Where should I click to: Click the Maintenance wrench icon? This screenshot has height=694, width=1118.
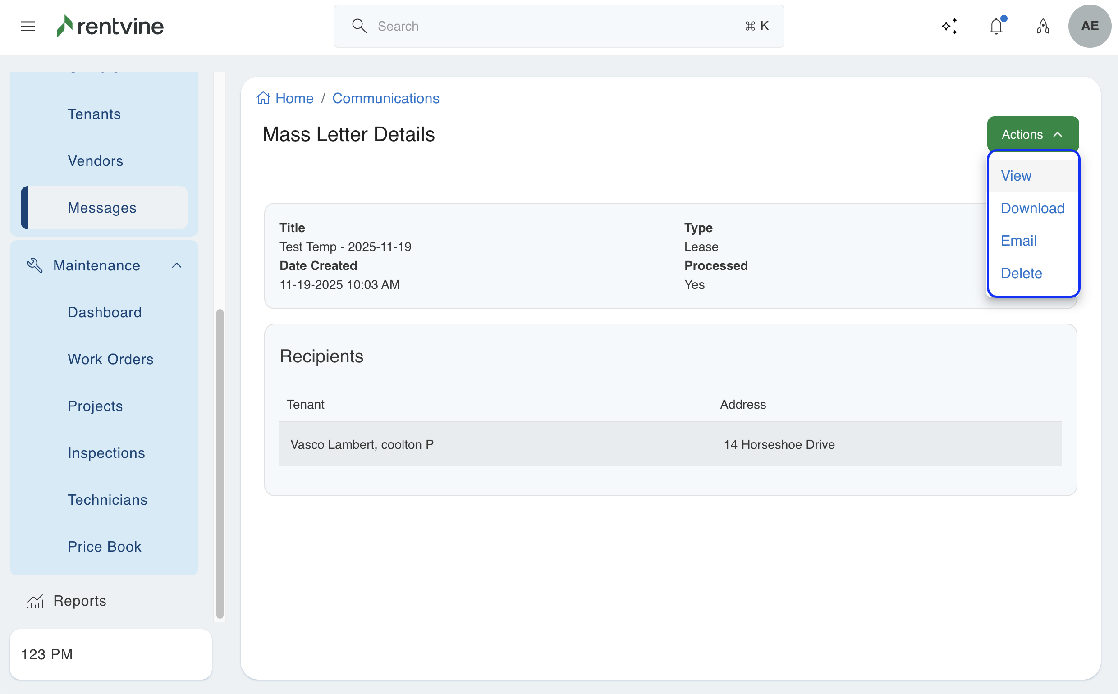35,265
